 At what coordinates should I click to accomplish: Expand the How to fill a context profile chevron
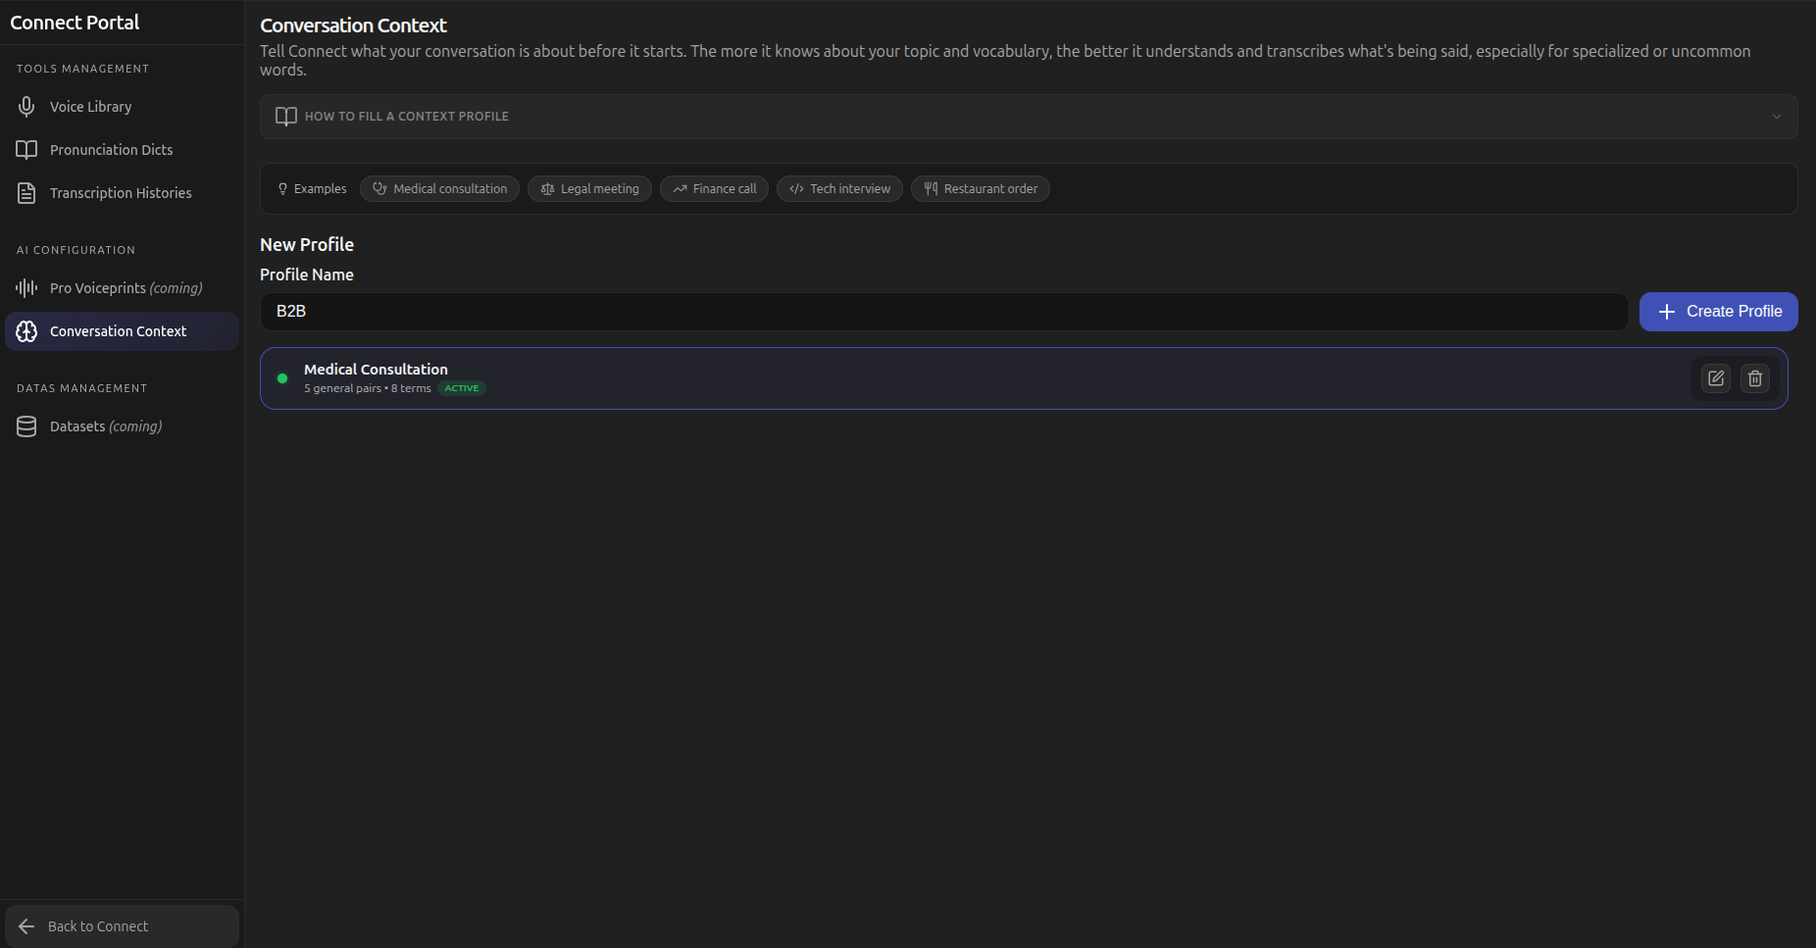coord(1776,117)
